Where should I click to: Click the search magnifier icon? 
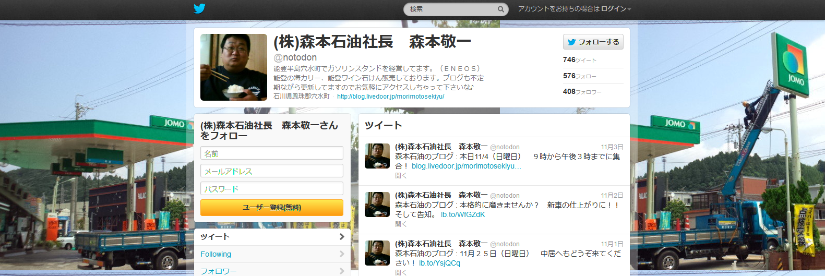pos(500,9)
